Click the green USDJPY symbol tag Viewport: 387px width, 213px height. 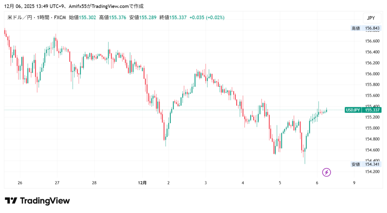click(353, 110)
